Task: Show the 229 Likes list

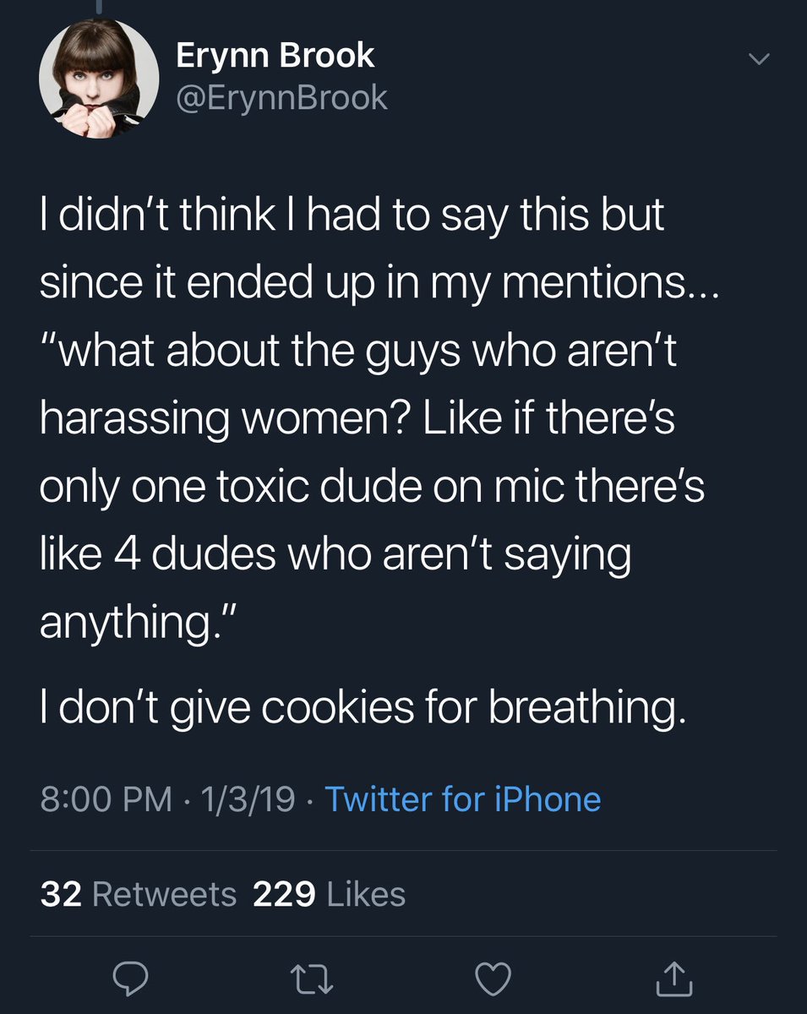Action: [x=329, y=894]
